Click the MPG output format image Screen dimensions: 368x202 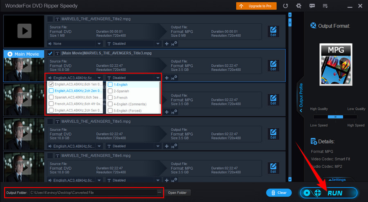coord(336,65)
